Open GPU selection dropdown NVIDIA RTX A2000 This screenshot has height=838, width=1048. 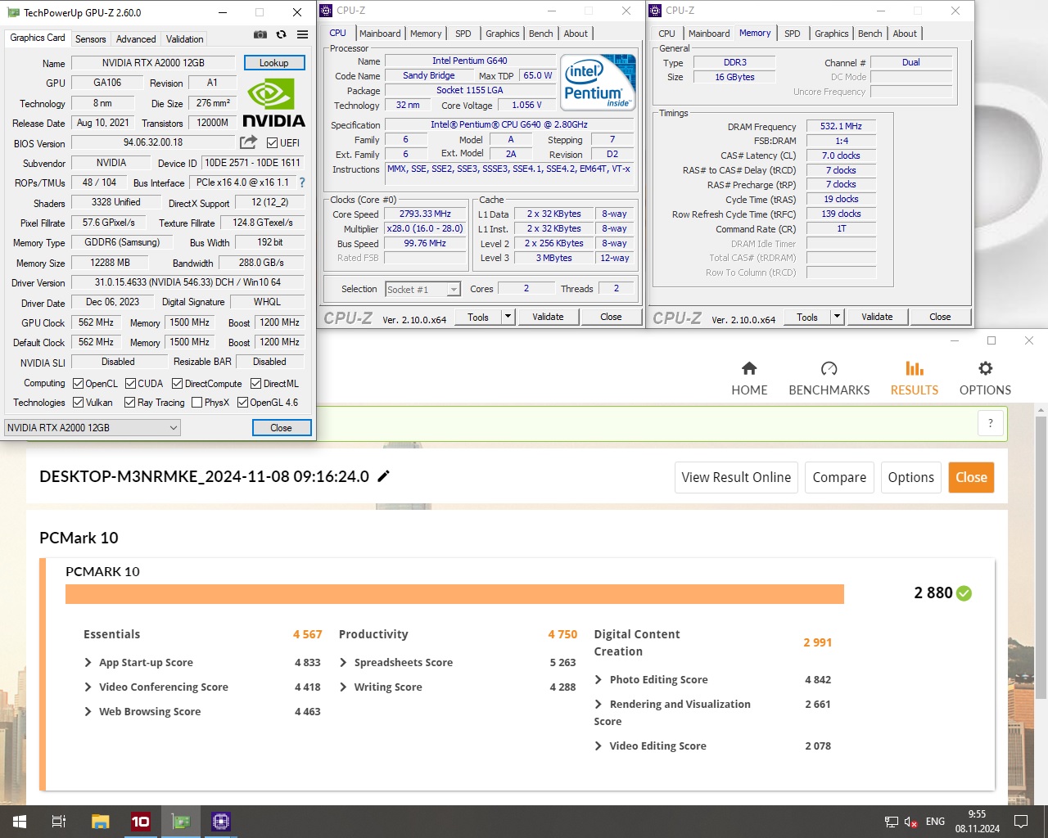(x=92, y=427)
